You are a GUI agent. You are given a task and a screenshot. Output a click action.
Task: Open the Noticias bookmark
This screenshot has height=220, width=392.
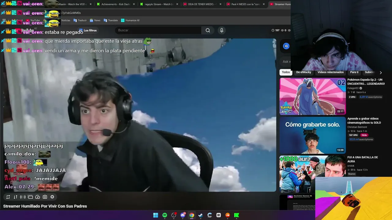tap(65, 20)
